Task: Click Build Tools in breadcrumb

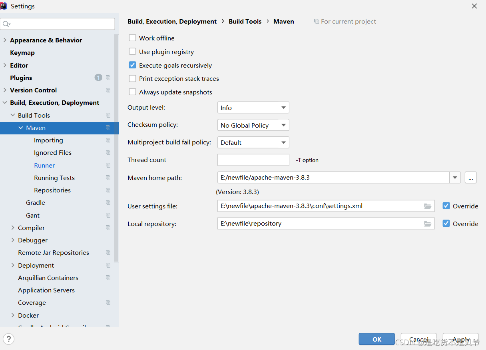Action: tap(245, 21)
